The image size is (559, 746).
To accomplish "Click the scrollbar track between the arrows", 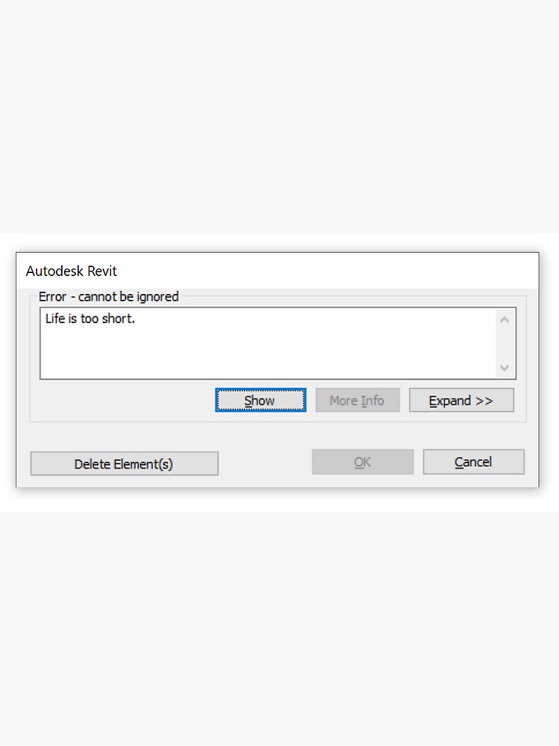I will pos(505,343).
